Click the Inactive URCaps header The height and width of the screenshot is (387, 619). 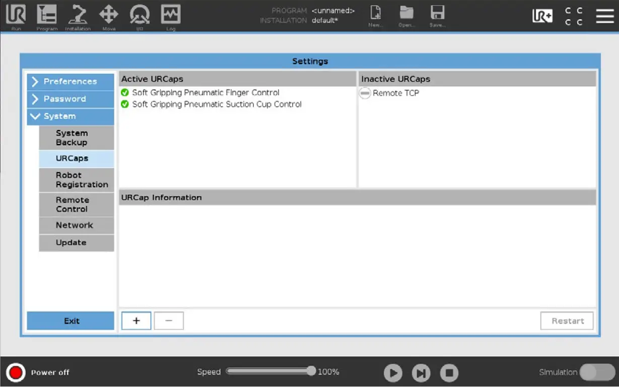[x=477, y=79]
